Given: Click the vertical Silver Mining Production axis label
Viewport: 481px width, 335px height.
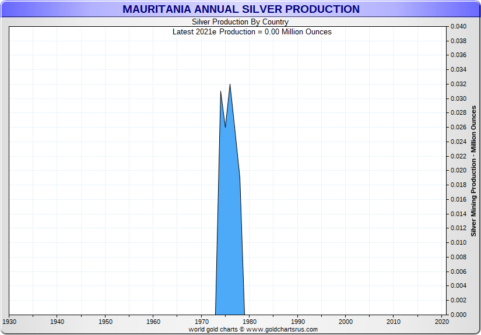Looking at the screenshot, I should [473, 171].
